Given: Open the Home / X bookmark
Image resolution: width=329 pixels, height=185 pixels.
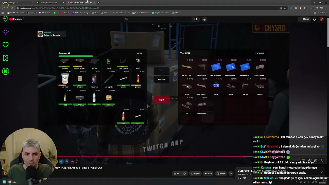Looking at the screenshot, I should (32, 13).
